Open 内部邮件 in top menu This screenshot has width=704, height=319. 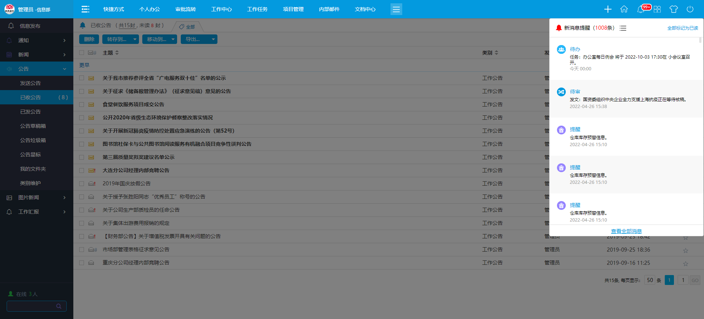point(329,9)
